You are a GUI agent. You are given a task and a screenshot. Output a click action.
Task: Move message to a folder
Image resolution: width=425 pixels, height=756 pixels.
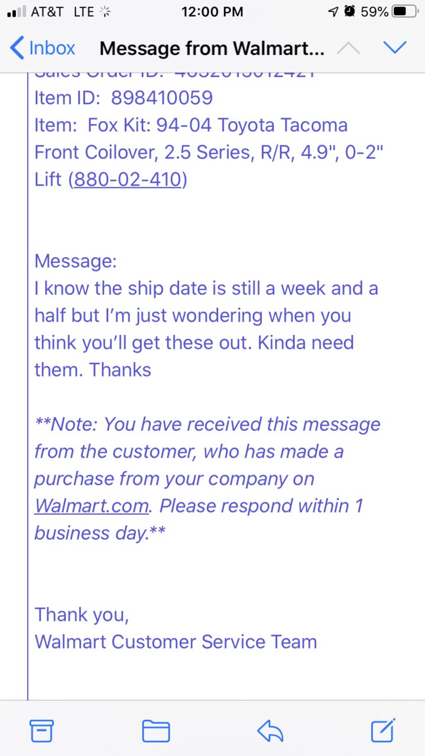[156, 731]
